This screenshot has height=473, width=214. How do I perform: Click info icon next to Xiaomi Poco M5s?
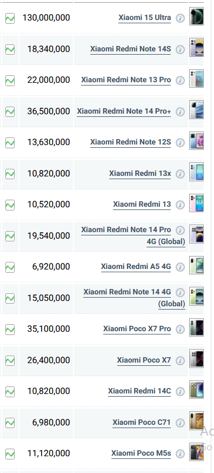pos(180,454)
